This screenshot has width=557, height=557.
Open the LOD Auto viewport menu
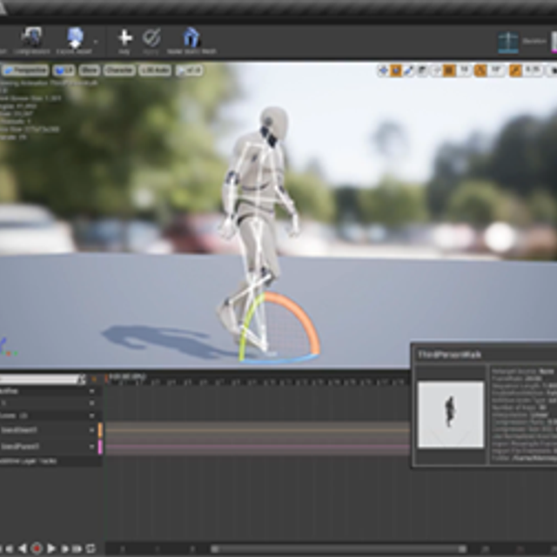[x=155, y=70]
